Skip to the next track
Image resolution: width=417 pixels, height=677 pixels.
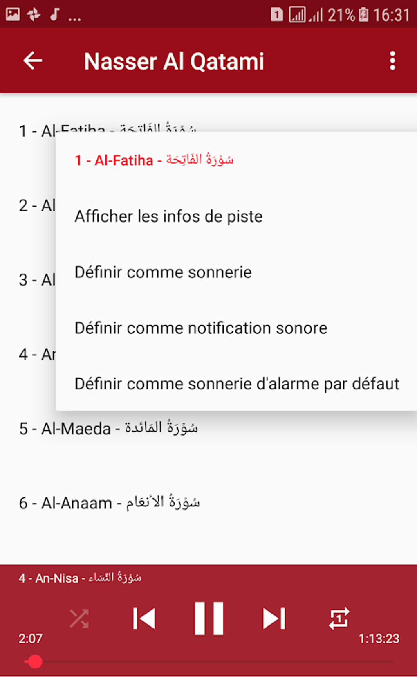pos(274,618)
